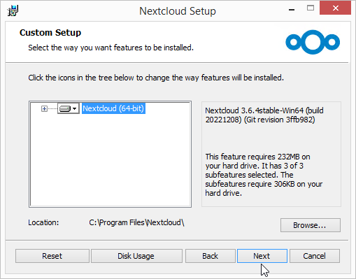356x279 pixels.
Task: Click the Custom Setup heading
Action: [x=50, y=33]
